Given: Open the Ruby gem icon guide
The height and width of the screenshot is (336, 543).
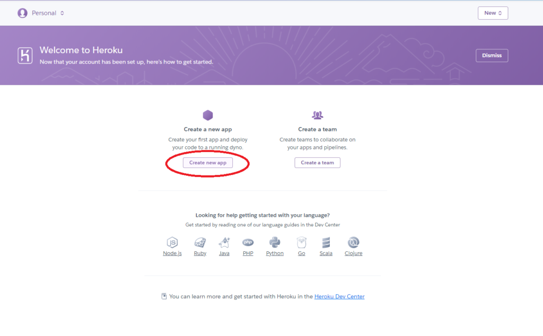Looking at the screenshot, I should tap(200, 242).
